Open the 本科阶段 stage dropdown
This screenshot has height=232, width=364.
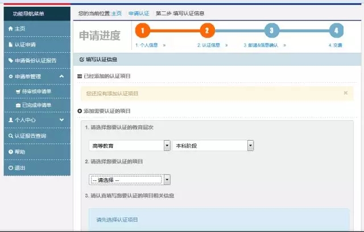[250, 146]
